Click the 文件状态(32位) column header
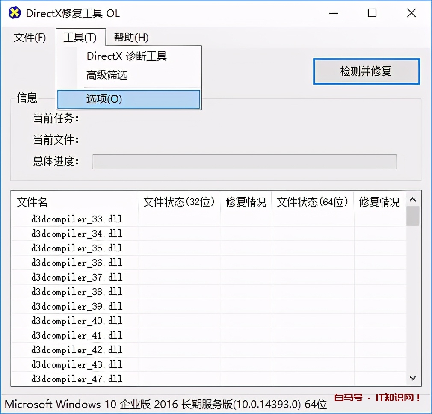Viewport: 432px width, 414px height. click(x=179, y=202)
